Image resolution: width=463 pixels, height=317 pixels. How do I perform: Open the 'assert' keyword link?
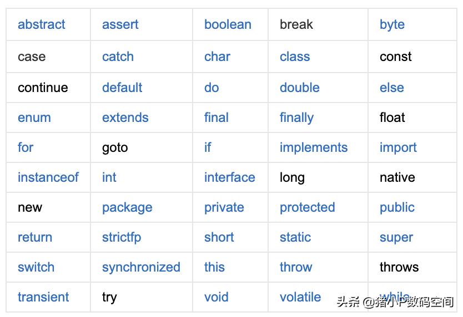tap(120, 24)
